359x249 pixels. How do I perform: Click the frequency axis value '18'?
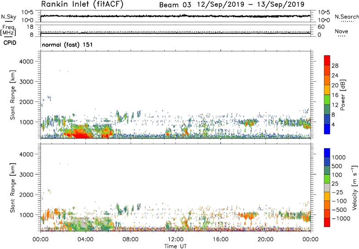[x=30, y=27]
